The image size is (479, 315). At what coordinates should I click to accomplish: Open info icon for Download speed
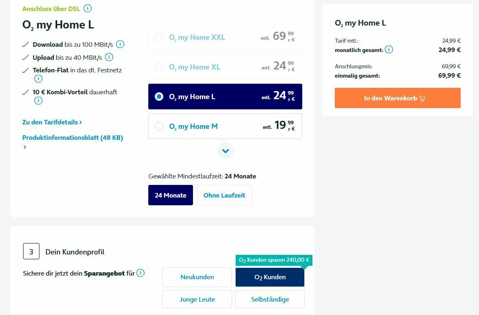click(x=120, y=44)
